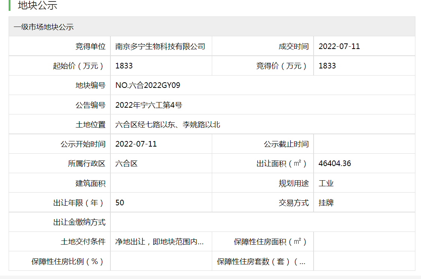Select the 起始价 value 1833
This screenshot has width=421, height=279.
pyautogui.click(x=124, y=66)
